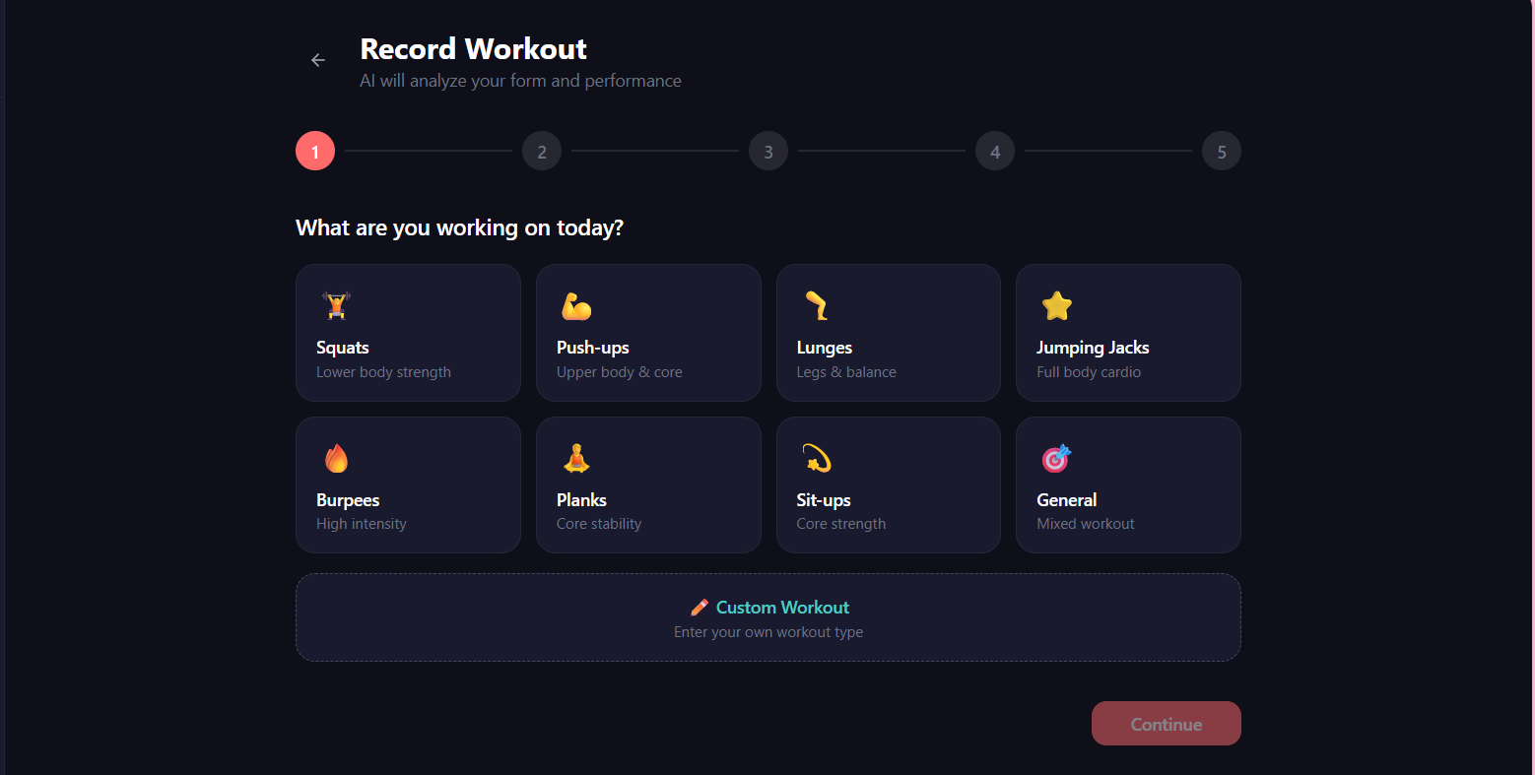1535x775 pixels.
Task: Choose the General mixed workout option
Action: [x=1127, y=484]
